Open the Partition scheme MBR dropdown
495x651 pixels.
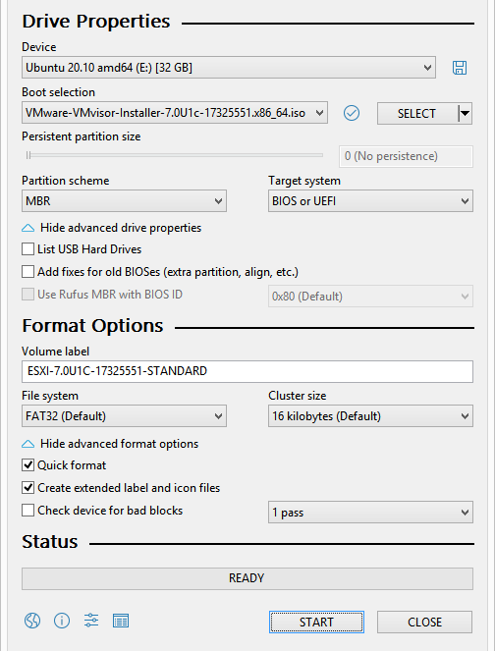click(x=124, y=201)
